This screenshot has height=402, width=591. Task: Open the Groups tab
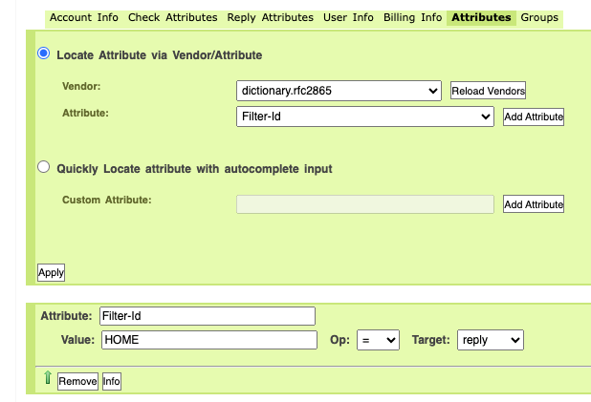coord(539,17)
